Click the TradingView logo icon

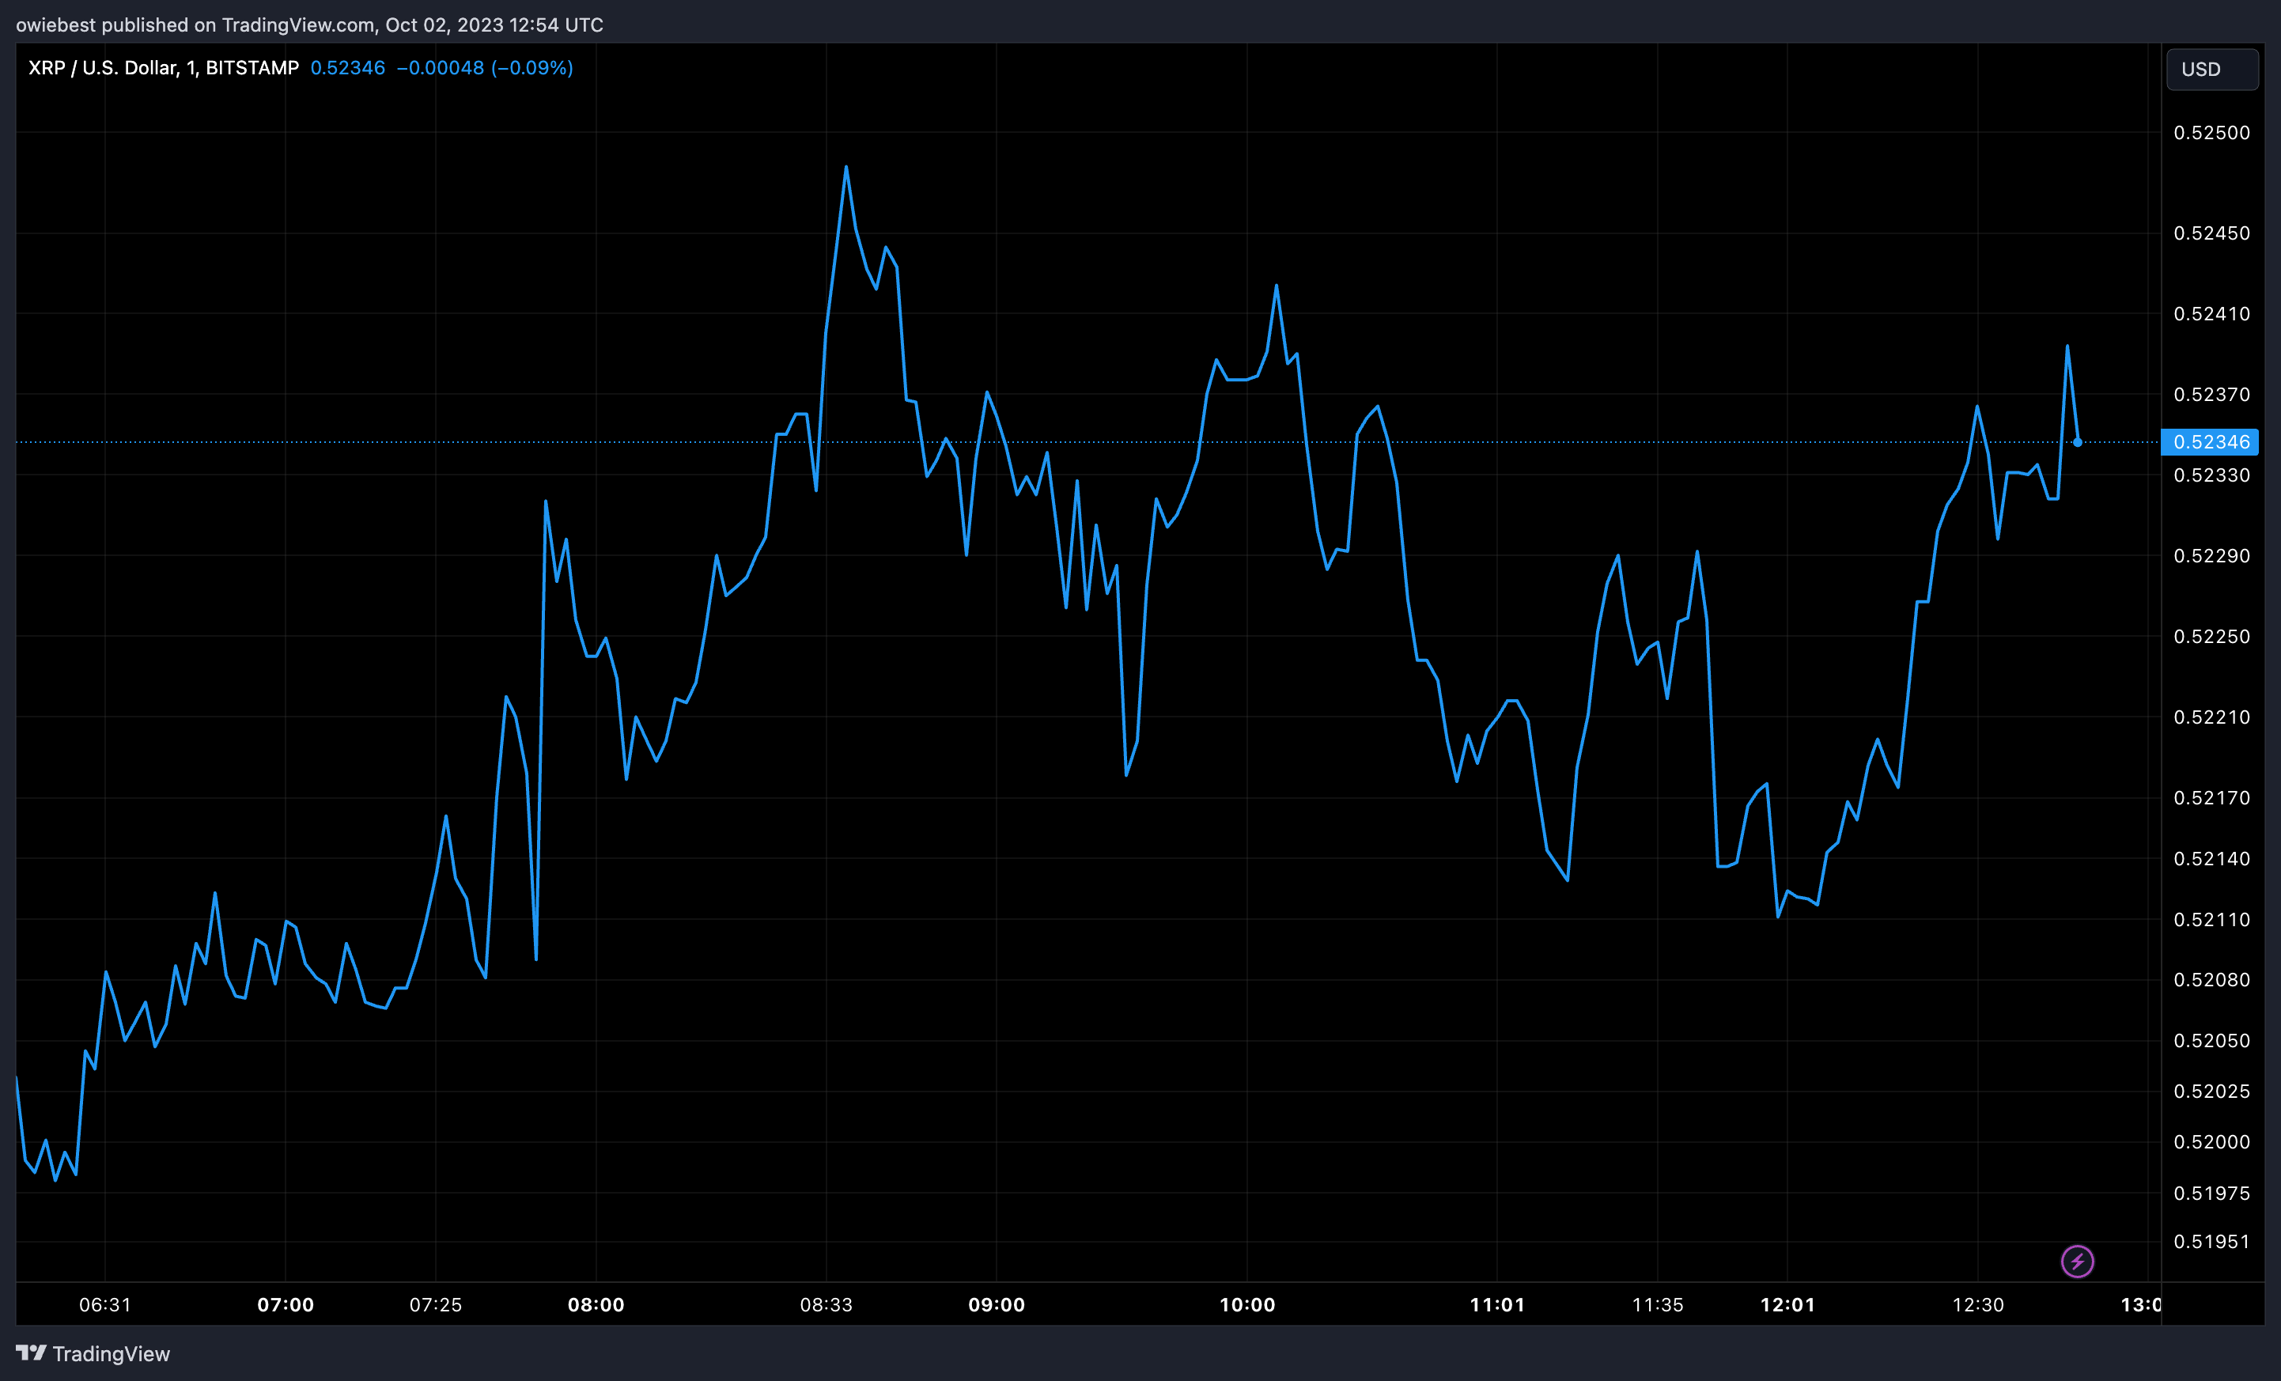click(x=31, y=1353)
